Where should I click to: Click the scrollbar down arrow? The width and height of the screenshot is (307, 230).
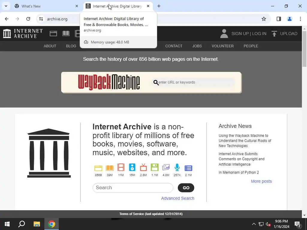tap(305, 215)
